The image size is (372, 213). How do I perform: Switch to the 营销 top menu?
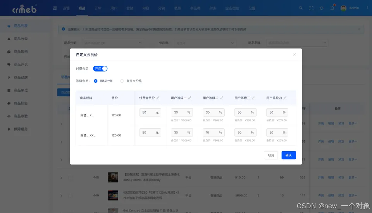click(130, 8)
